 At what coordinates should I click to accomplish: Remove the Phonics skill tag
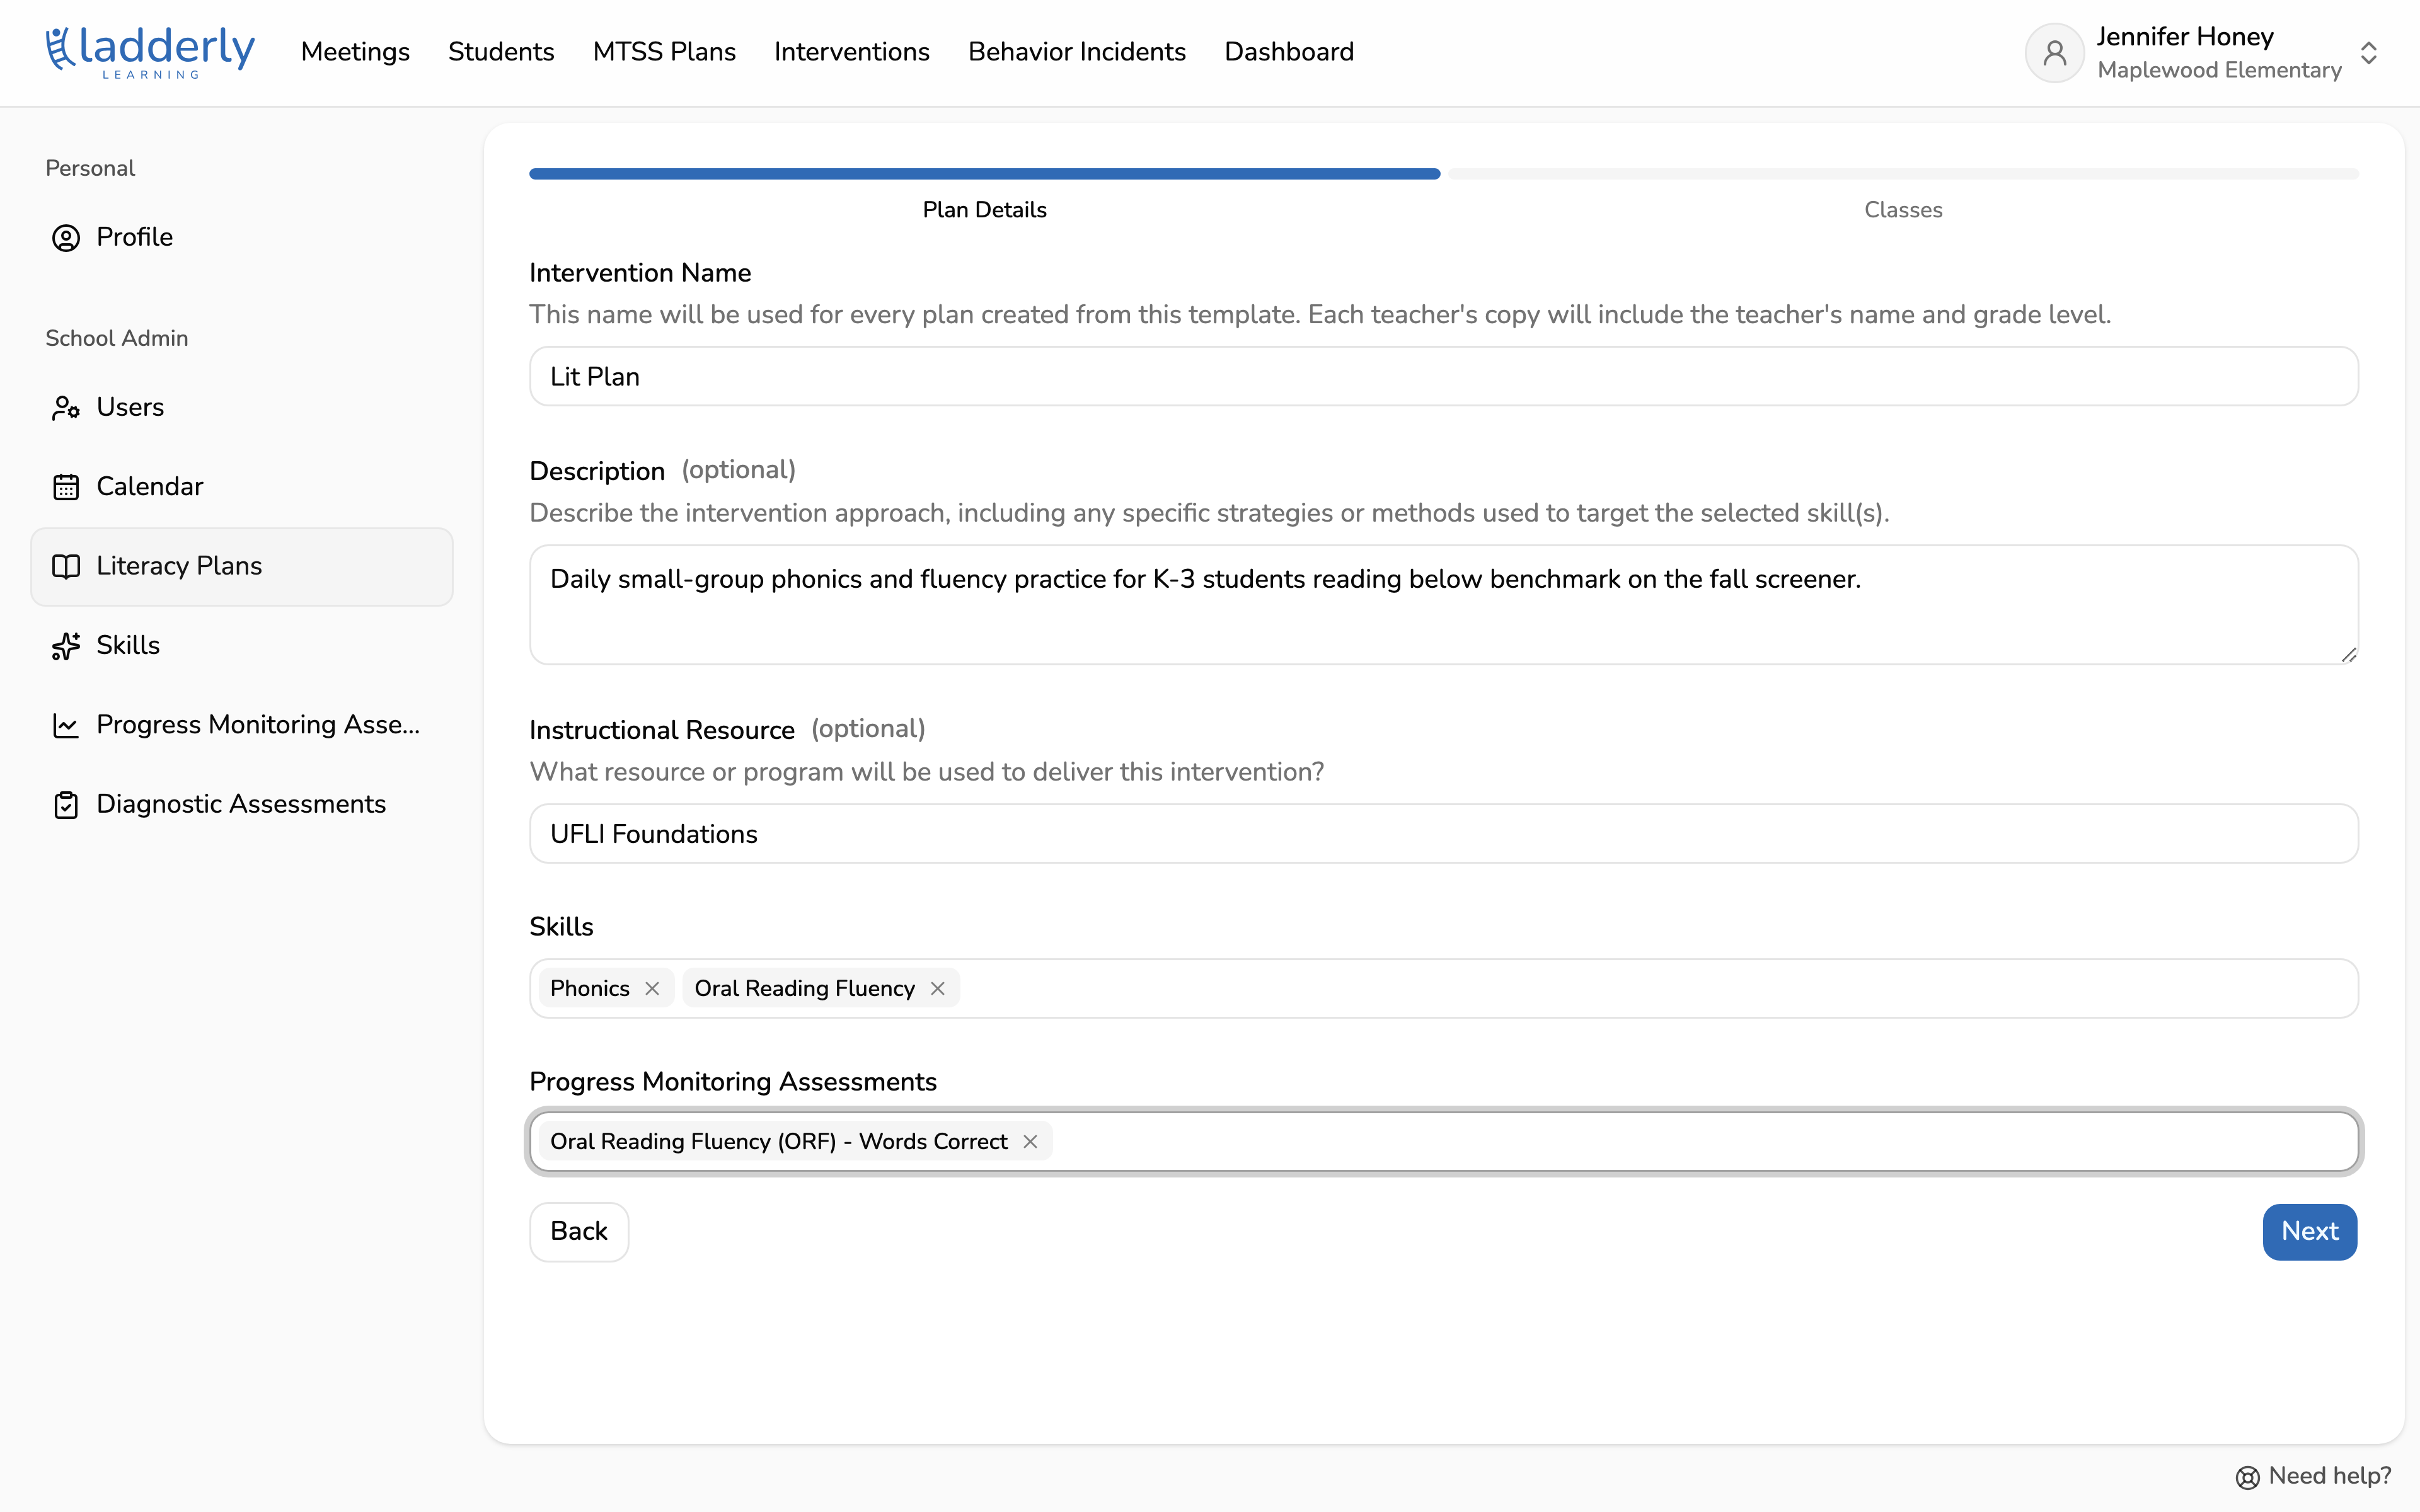coord(652,988)
